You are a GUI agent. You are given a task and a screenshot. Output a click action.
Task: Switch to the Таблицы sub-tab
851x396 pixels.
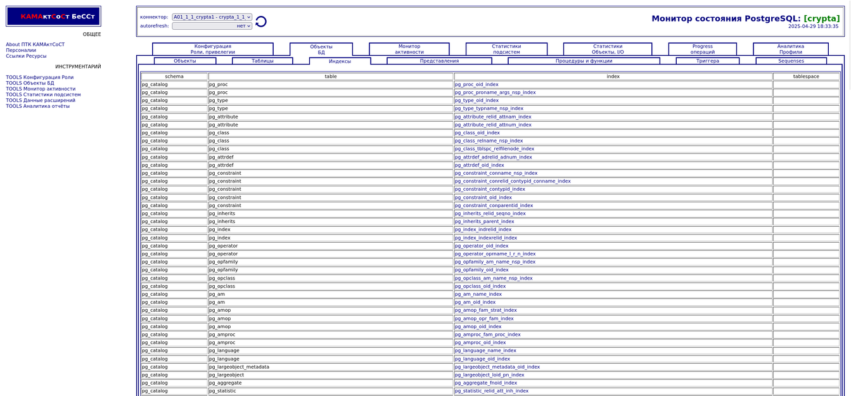pos(262,61)
